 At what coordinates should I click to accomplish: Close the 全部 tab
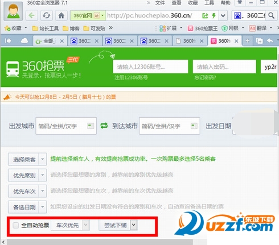pyautogui.click(x=62, y=41)
